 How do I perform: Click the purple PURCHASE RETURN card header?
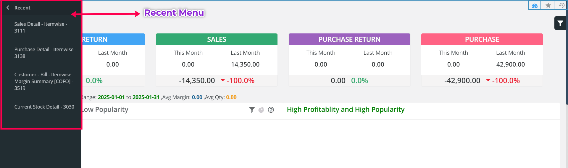(349, 39)
